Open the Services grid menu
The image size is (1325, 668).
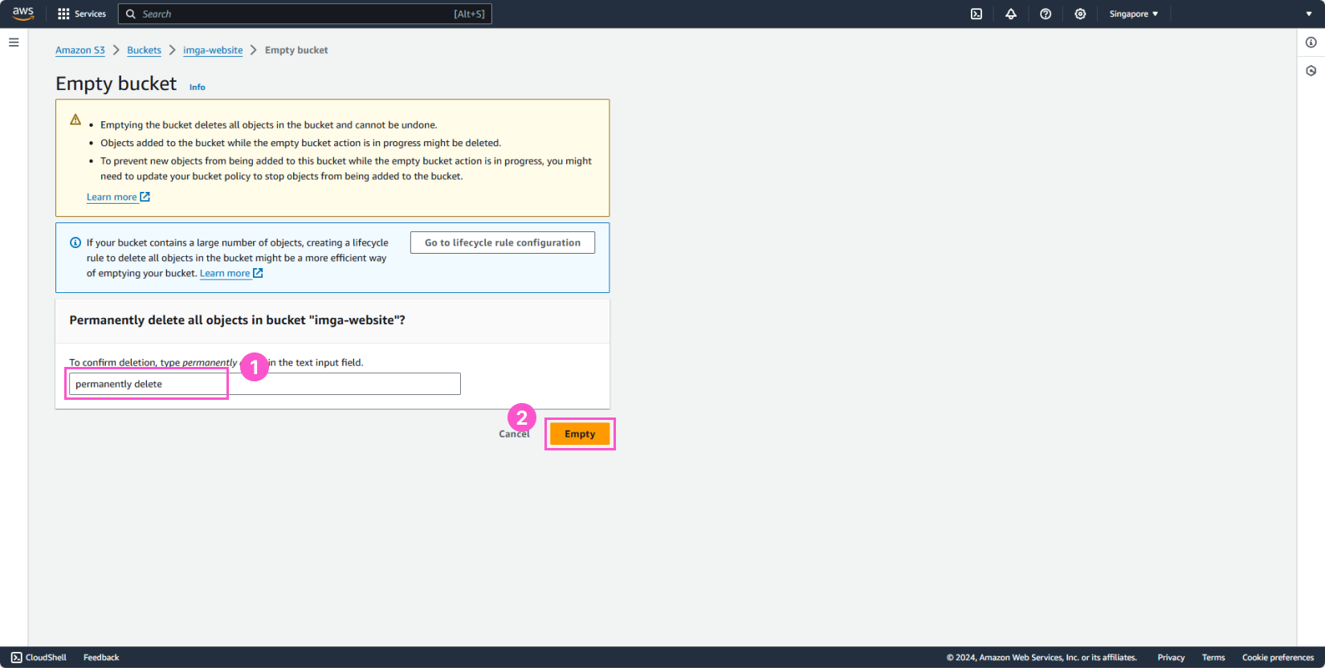[x=82, y=14]
